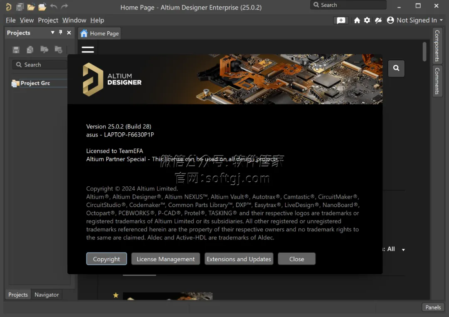Click Save icon in Projects panel toolbar

(x=16, y=50)
